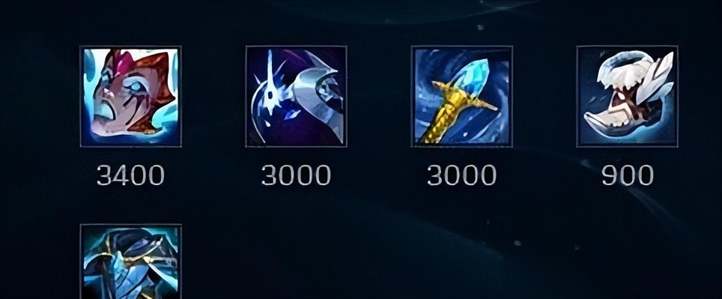
Task: Pick the gold-handled crystal scepter item
Action: point(462,96)
